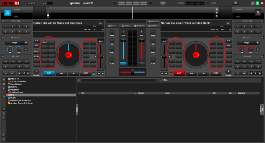Image resolution: width=265 pixels, height=143 pixels.
Task: Click deck A pitch slider handle
Action: (101, 57)
